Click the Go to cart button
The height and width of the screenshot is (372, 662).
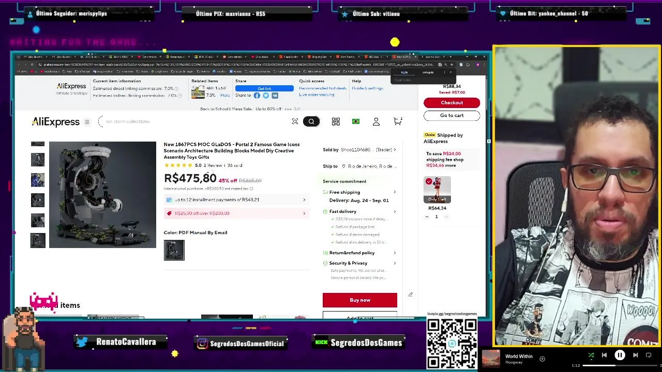coord(452,115)
